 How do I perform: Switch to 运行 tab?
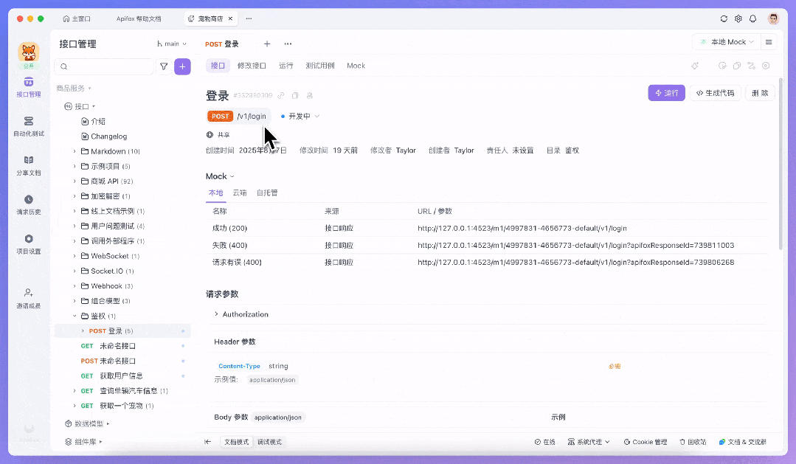point(285,66)
